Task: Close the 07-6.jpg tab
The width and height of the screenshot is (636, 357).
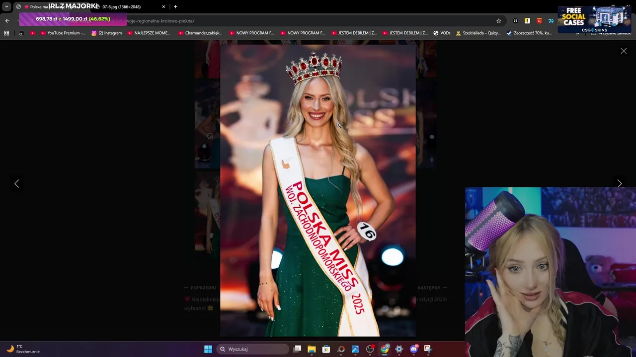Action: point(163,6)
